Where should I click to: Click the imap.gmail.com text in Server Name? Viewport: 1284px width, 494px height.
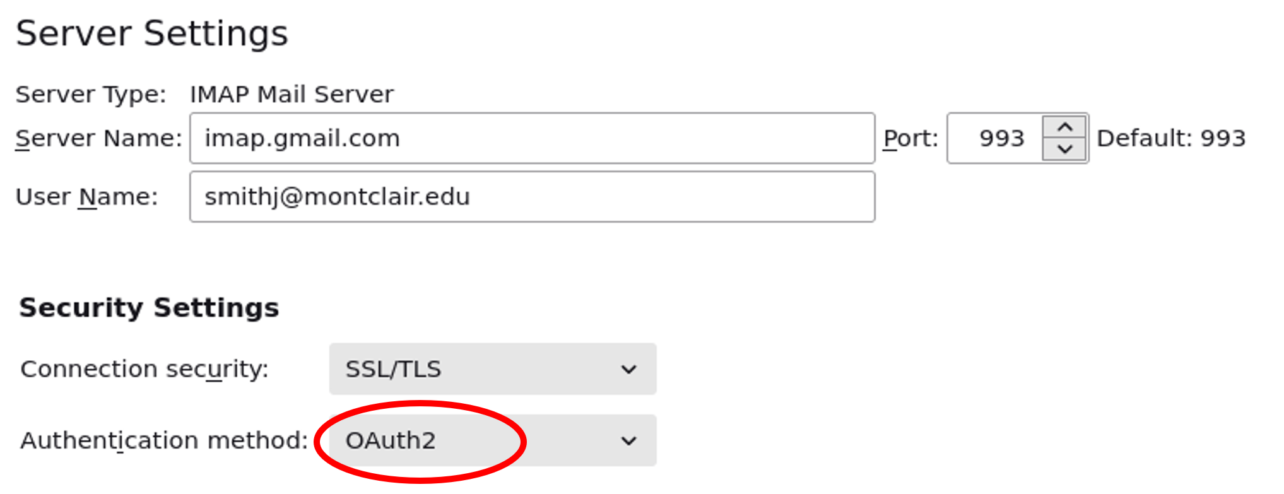tap(302, 138)
